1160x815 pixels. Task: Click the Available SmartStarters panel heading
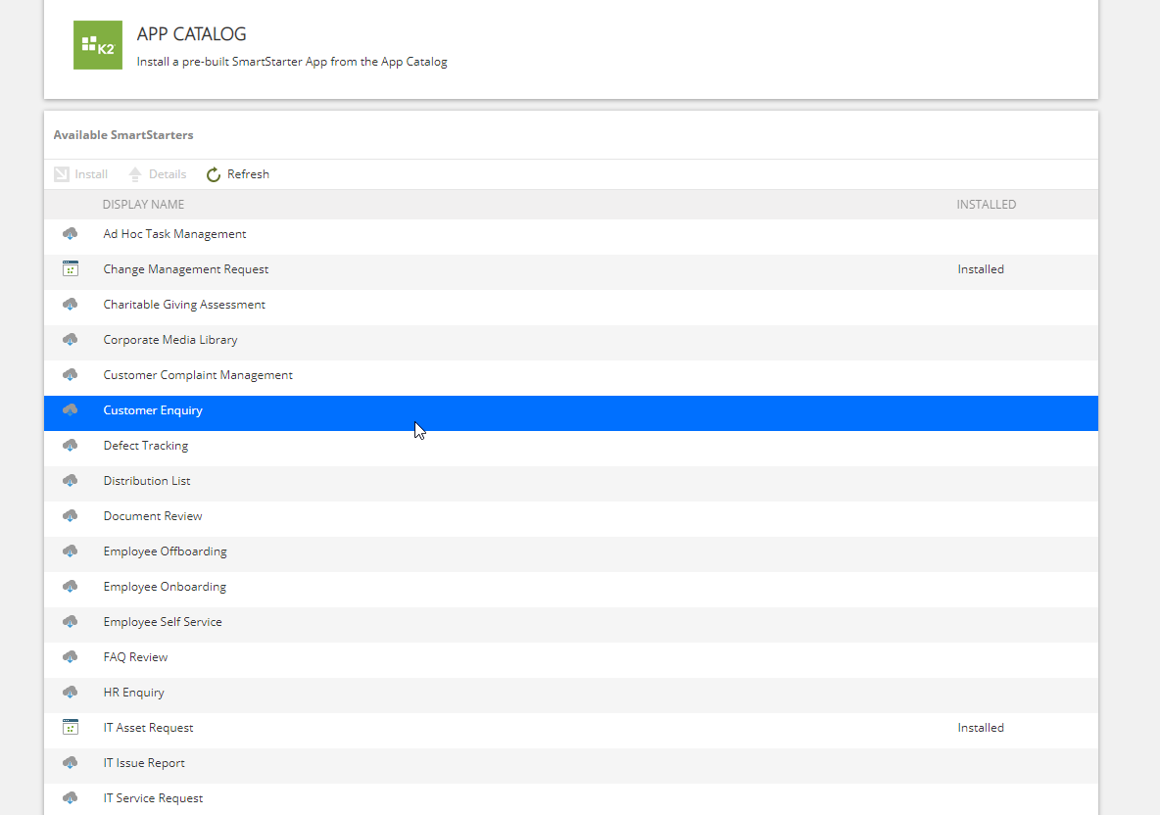pos(122,134)
